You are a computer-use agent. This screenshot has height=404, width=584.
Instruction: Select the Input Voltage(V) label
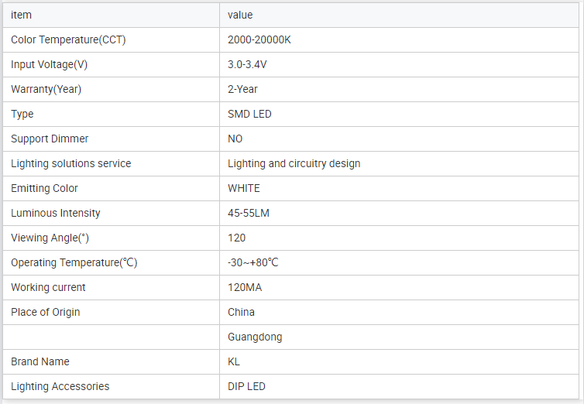50,64
